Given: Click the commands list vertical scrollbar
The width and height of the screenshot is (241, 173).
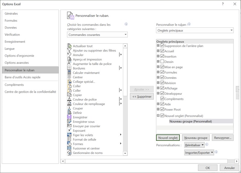Looking at the screenshot, I should coord(125,99).
